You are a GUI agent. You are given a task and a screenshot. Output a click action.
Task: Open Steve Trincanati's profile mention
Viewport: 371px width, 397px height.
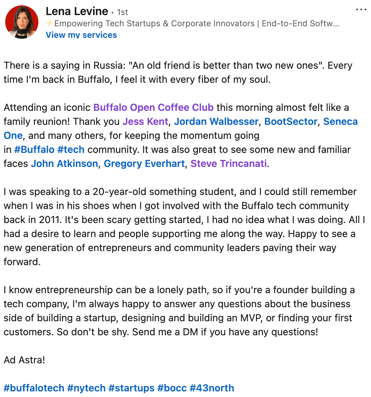(229, 163)
